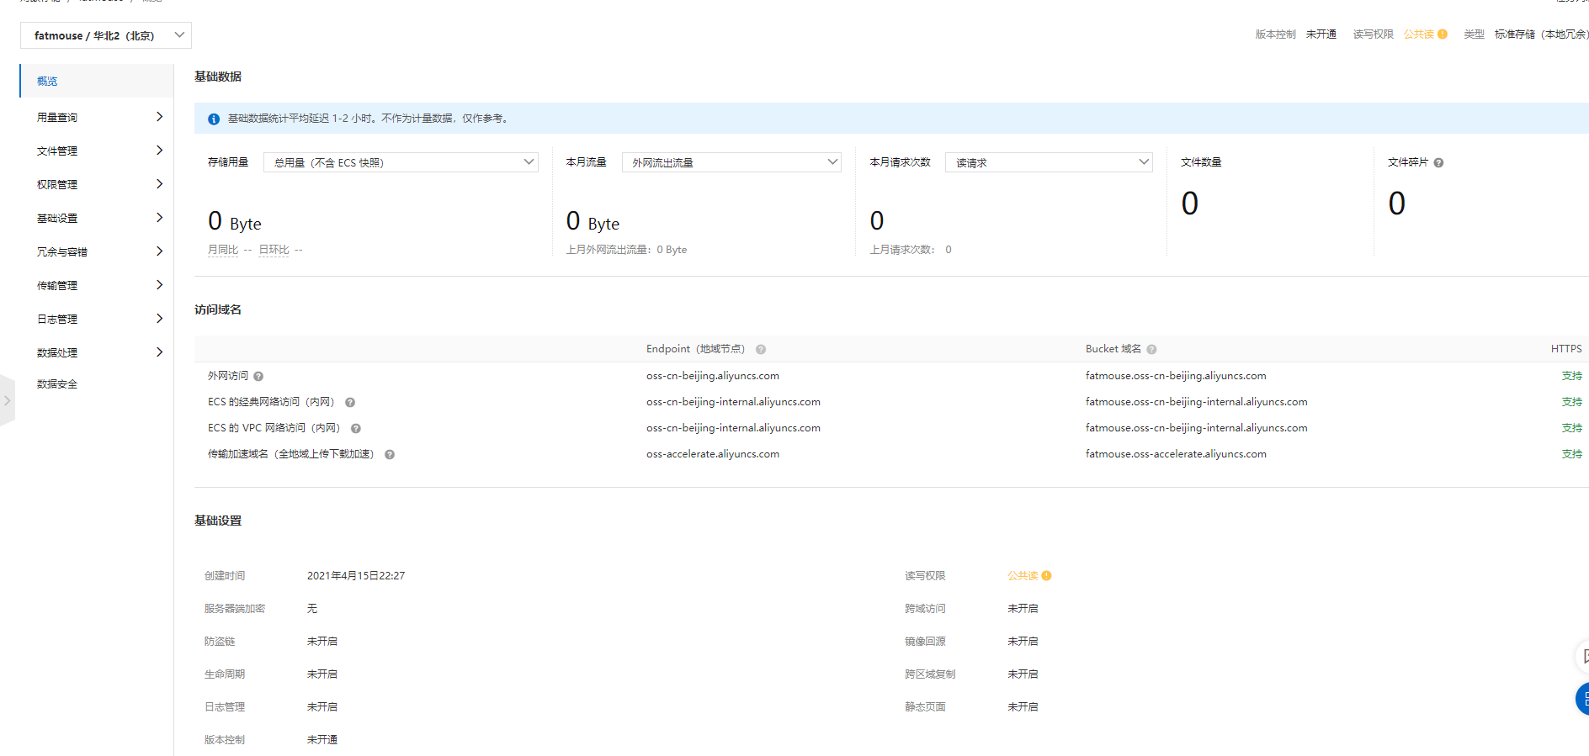Click the help icon next to Endpoint（地域节点）

761,349
